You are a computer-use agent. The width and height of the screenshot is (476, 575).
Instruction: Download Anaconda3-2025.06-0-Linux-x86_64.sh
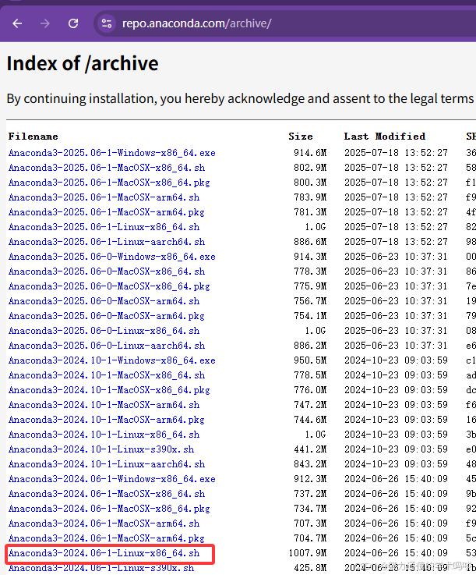point(104,331)
